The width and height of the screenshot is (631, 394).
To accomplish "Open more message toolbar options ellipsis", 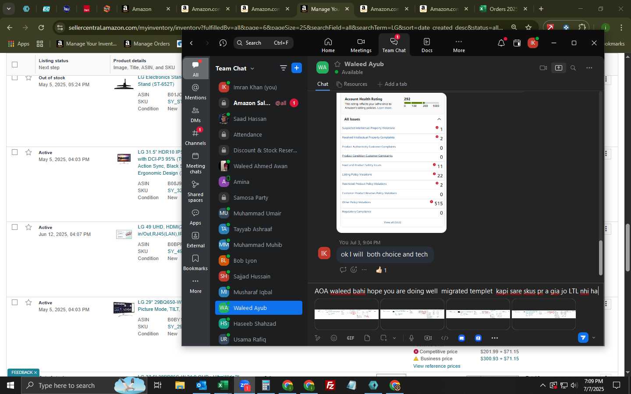I will [x=495, y=338].
